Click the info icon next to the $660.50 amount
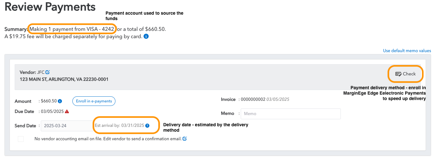The image size is (440, 159). (x=60, y=101)
